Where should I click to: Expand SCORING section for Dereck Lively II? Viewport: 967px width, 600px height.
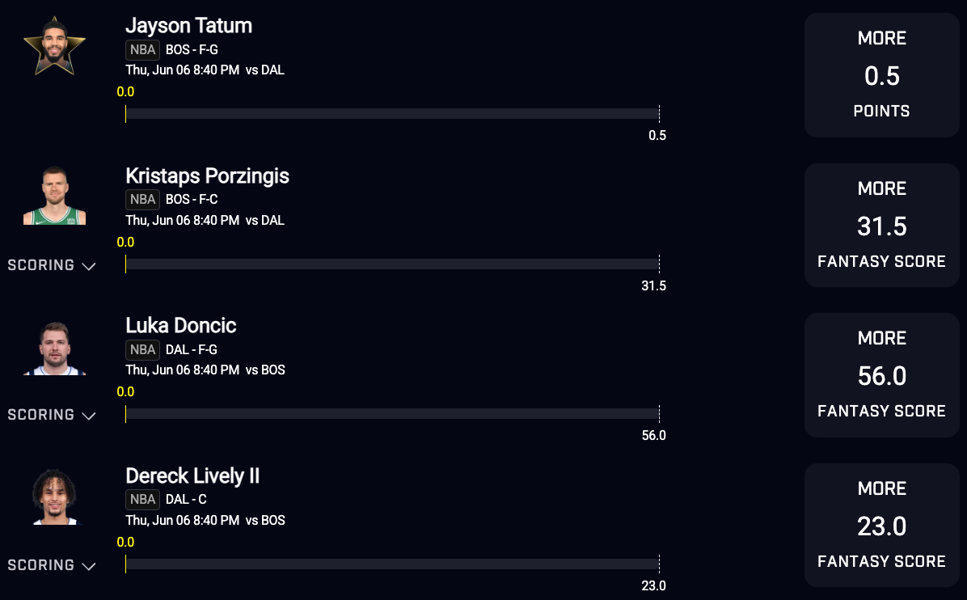click(52, 565)
